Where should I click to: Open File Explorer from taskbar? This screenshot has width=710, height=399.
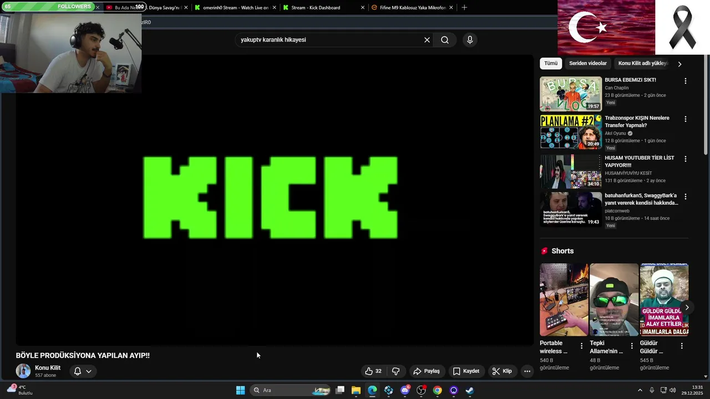[x=356, y=390]
